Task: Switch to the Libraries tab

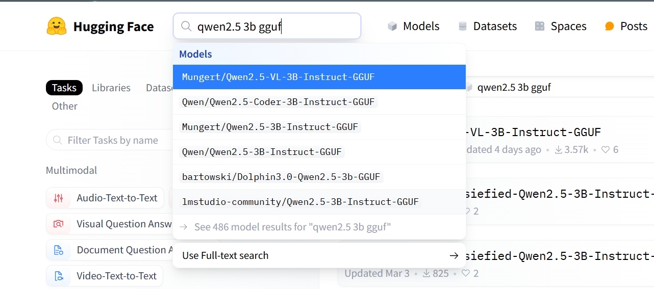Action: [111, 88]
